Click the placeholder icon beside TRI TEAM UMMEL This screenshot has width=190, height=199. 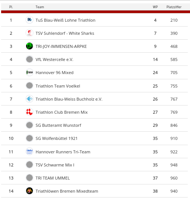(29, 178)
